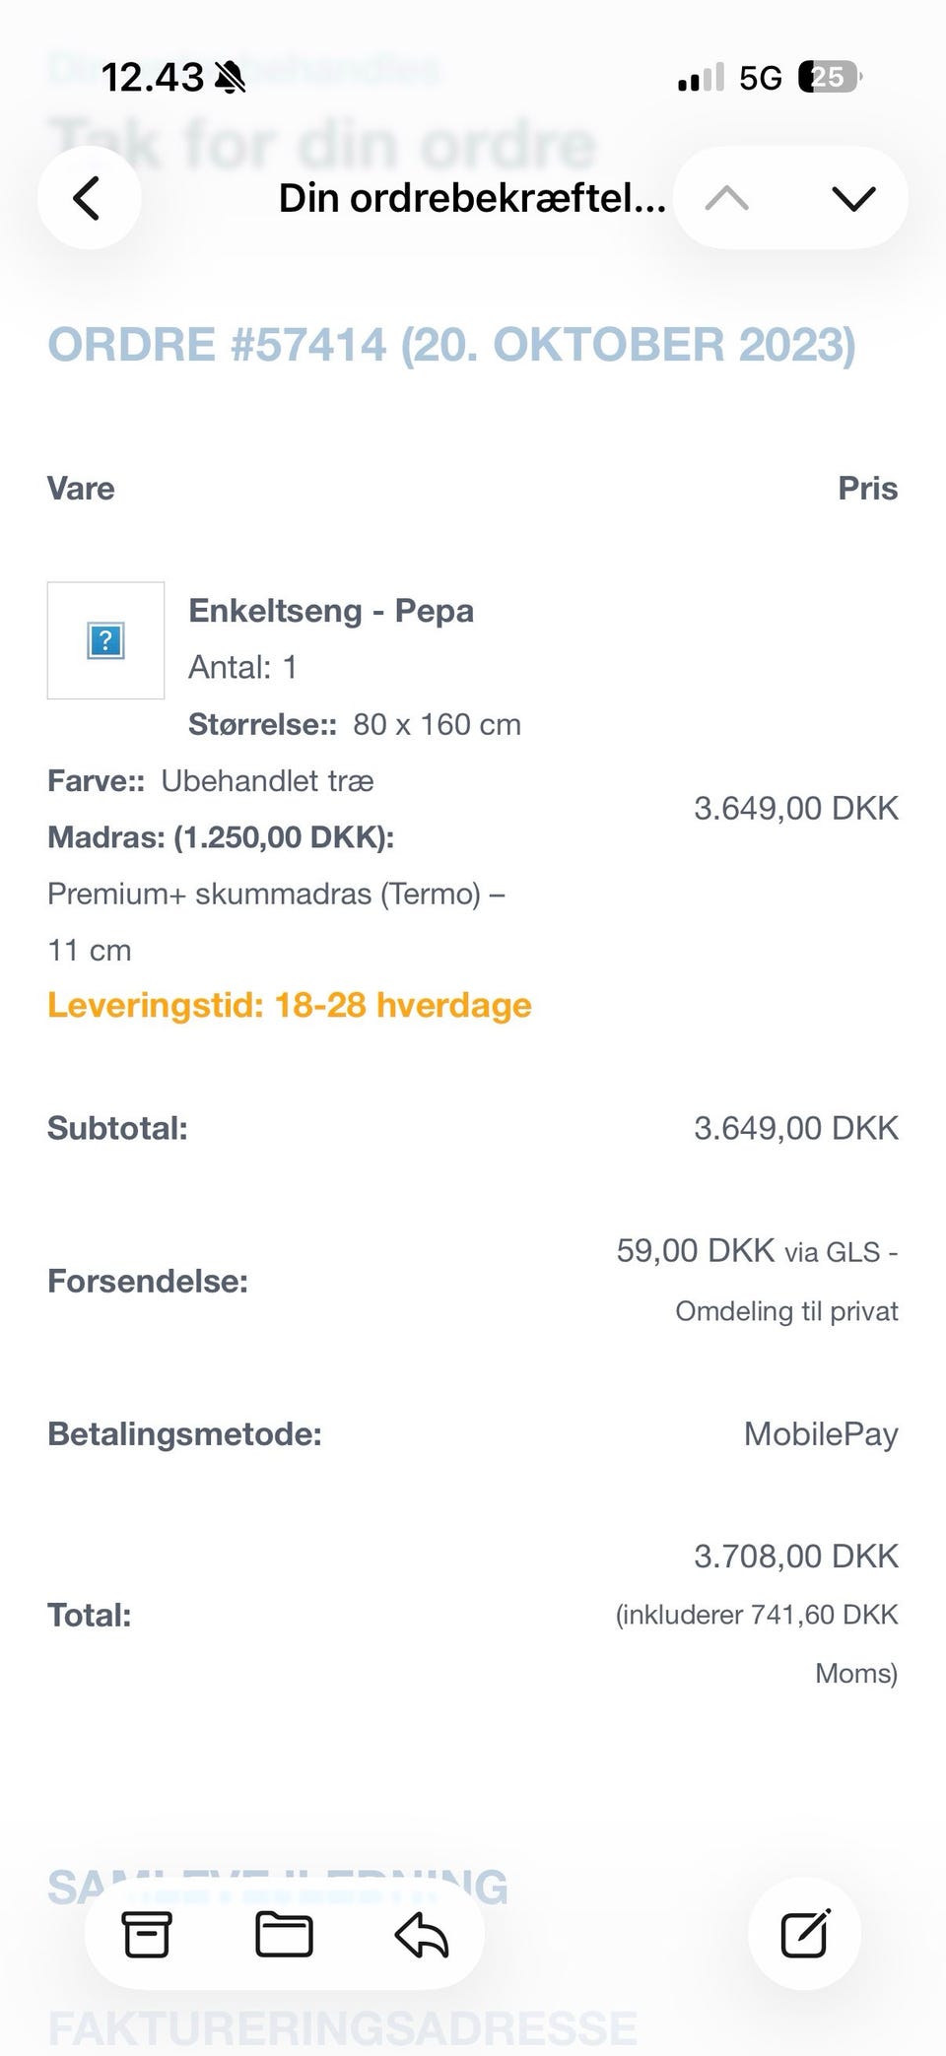Go to previous email with up chevron

(727, 198)
